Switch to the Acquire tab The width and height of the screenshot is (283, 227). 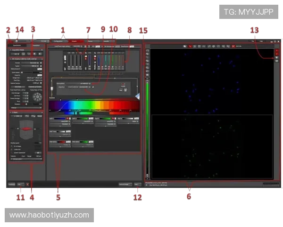[x=74, y=42]
